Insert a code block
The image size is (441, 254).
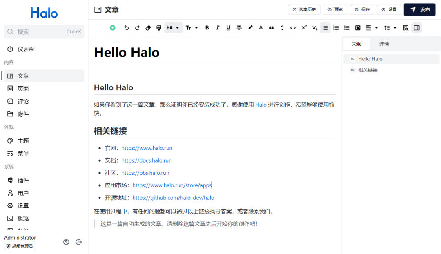[358, 28]
